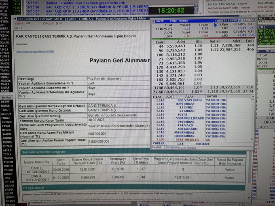Click the 500.000.000 azami pay value
Image resolution: width=275 pixels, height=206 pixels.
[97, 134]
